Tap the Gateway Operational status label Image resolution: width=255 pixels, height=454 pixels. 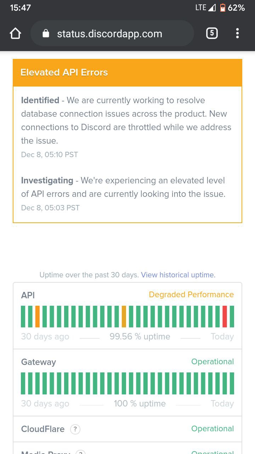[x=212, y=362]
